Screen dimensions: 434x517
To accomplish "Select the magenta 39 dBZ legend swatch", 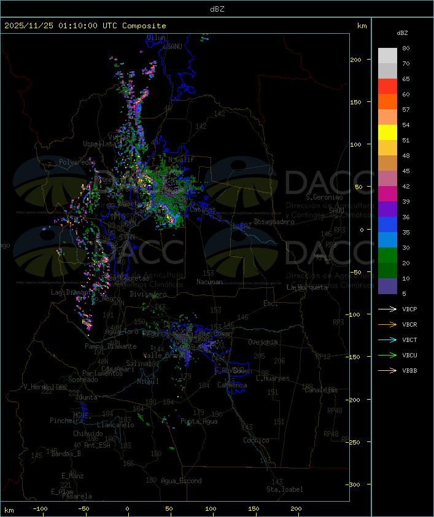I will coord(387,194).
